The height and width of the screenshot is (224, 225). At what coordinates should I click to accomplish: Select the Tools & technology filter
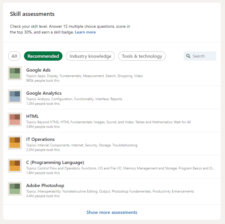(142, 56)
